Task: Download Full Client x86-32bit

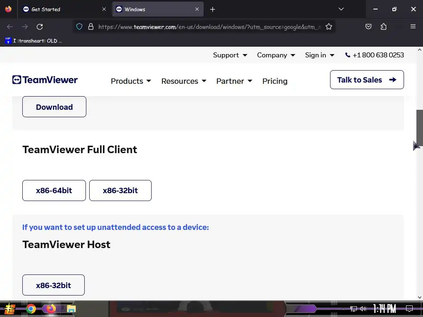Action: pos(120,191)
